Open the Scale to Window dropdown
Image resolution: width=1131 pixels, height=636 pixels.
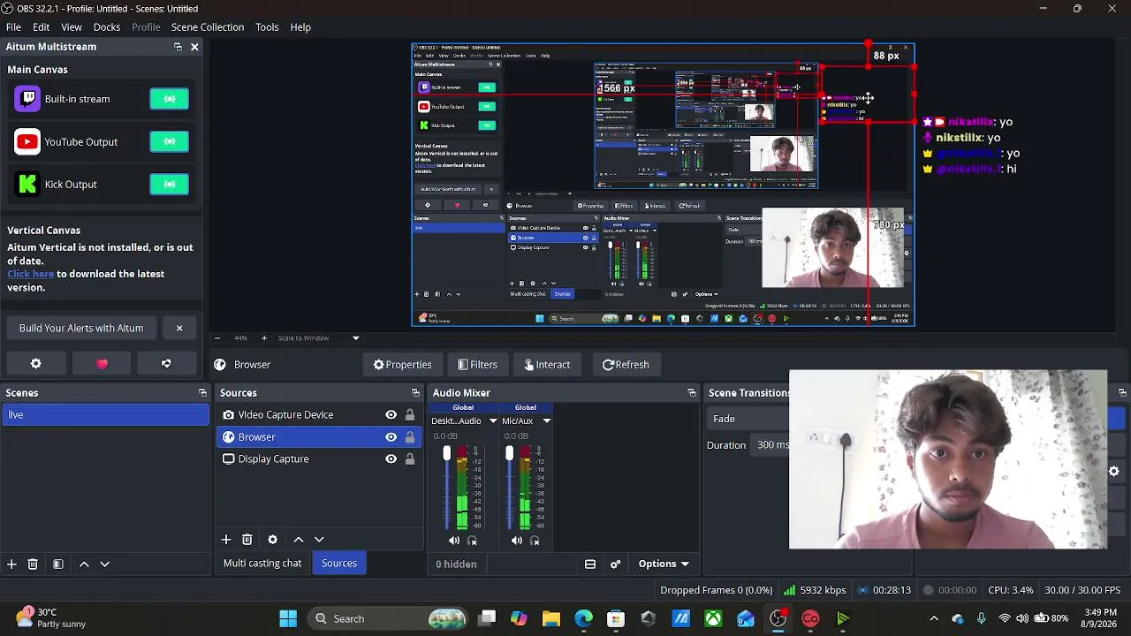(x=319, y=337)
